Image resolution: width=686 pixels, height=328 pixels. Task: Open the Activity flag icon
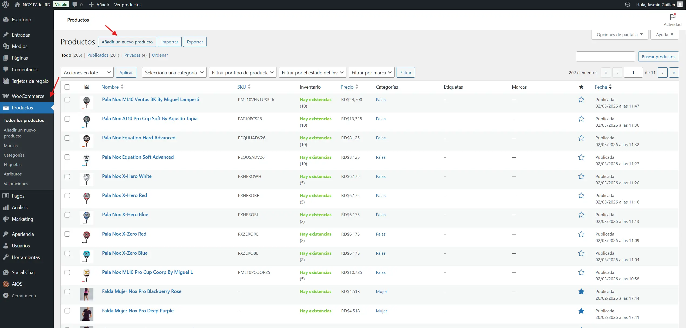point(673,17)
